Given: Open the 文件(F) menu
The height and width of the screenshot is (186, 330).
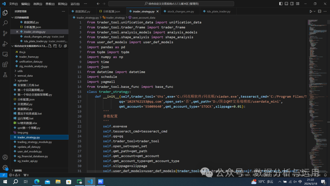Looking at the screenshot, I should click(x=13, y=4).
